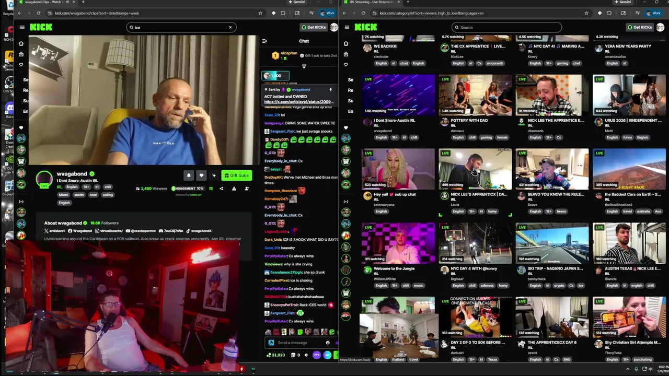This screenshot has width=669, height=376.
Task: Open new tab in right browser window
Action: [x=408, y=2]
